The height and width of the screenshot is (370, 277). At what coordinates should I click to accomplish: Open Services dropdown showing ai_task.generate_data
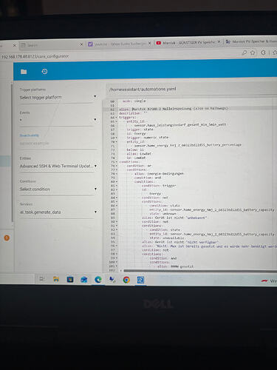[x=58, y=212]
